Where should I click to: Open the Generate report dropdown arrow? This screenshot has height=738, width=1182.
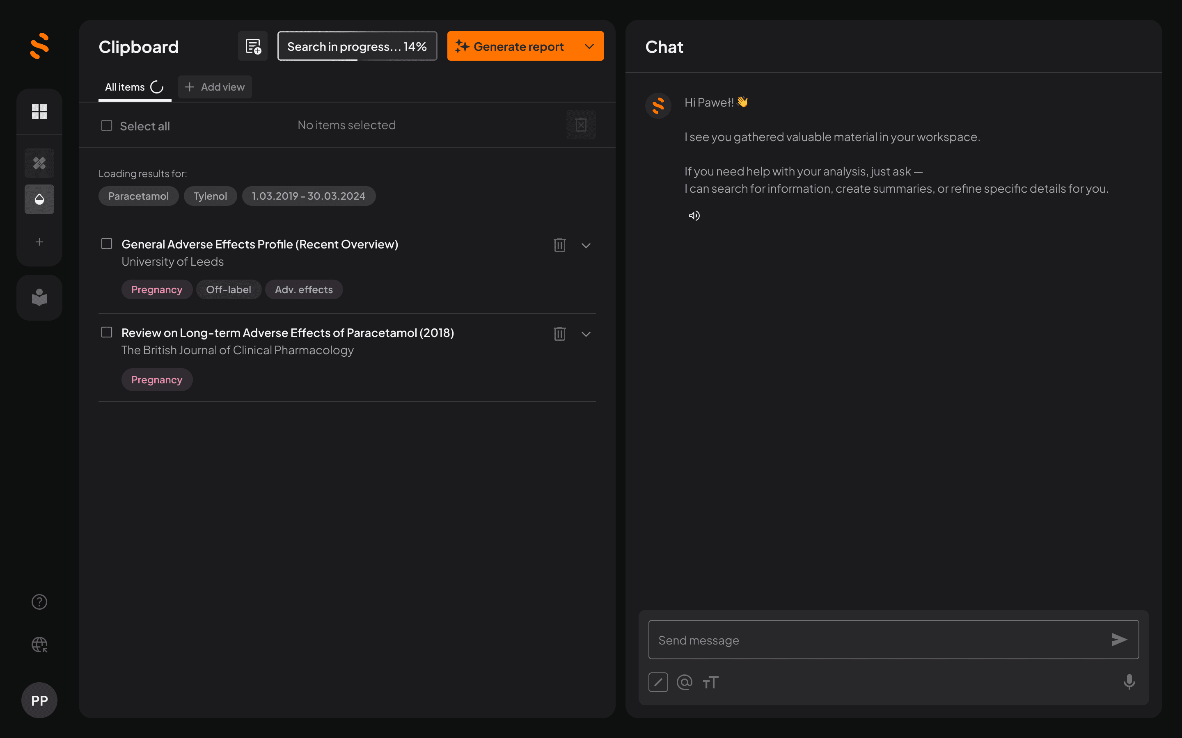click(589, 46)
